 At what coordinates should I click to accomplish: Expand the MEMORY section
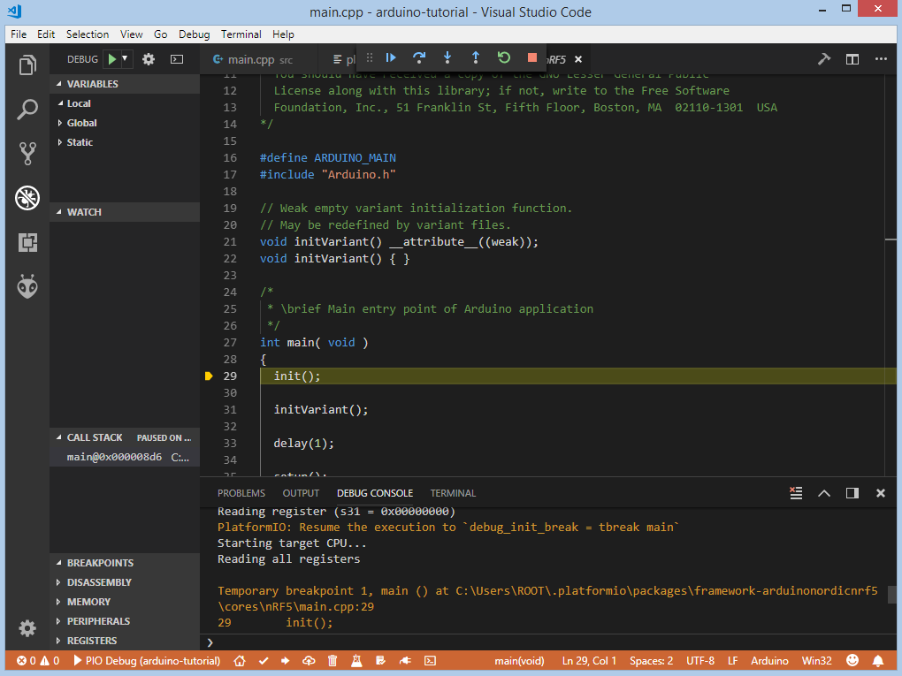point(125,602)
